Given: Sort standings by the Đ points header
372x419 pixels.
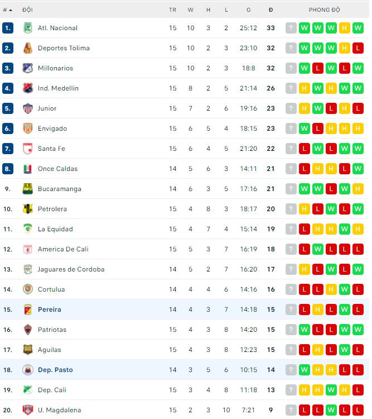Looking at the screenshot, I should point(270,10).
